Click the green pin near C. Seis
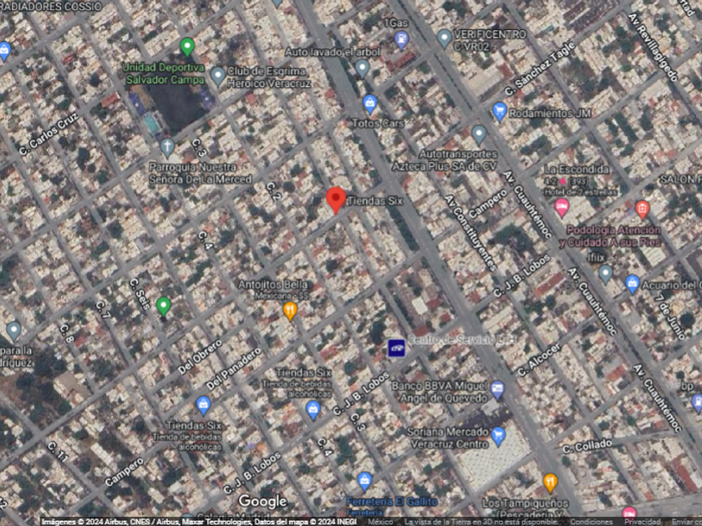The width and height of the screenshot is (702, 526). pos(164,307)
